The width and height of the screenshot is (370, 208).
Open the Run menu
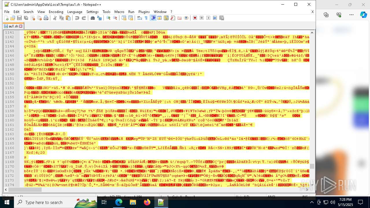point(131,12)
